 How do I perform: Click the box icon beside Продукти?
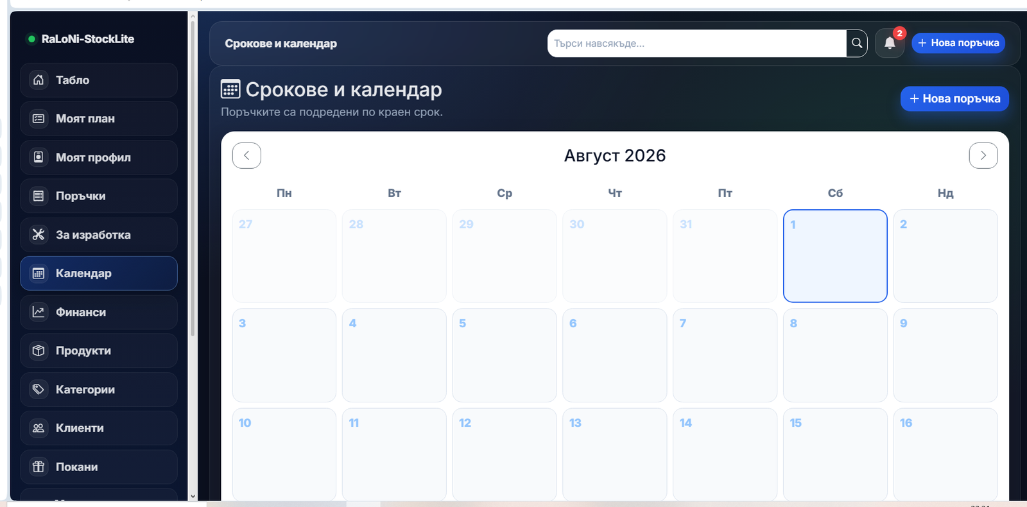tap(39, 350)
